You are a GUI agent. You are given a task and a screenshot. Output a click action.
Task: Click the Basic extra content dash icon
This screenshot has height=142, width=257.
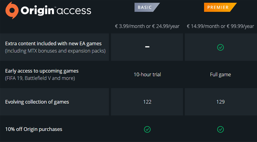pos(147,47)
